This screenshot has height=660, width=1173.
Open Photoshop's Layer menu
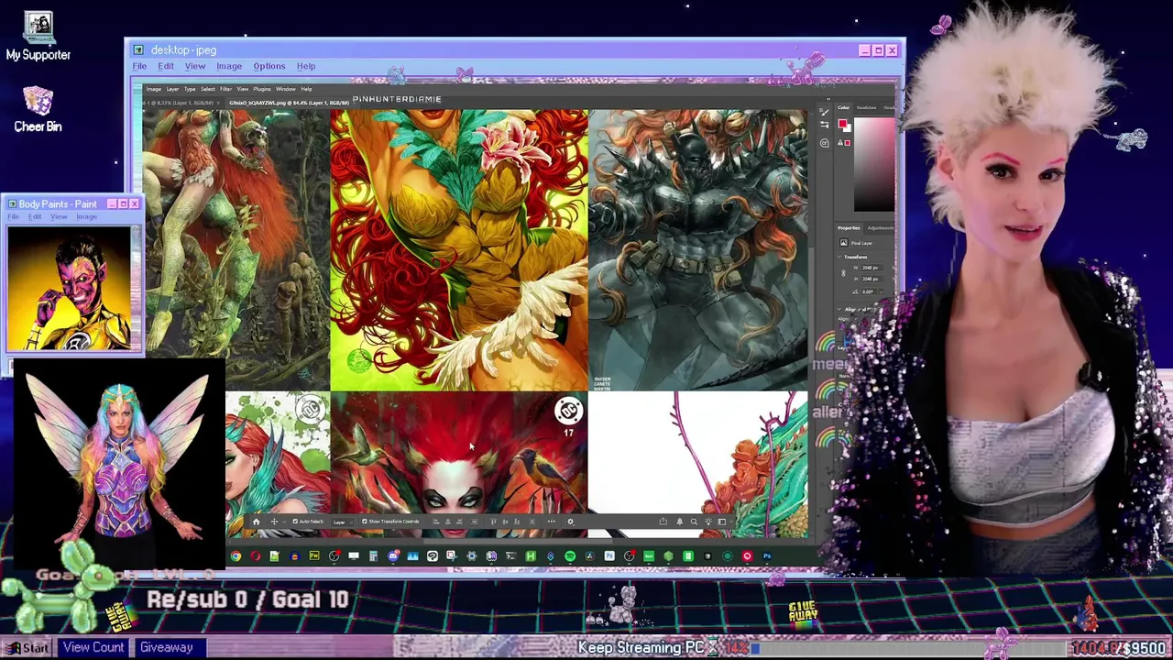[x=172, y=89]
